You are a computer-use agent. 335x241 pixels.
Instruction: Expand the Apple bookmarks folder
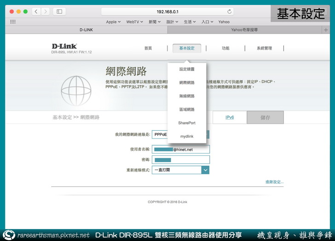tap(113, 22)
